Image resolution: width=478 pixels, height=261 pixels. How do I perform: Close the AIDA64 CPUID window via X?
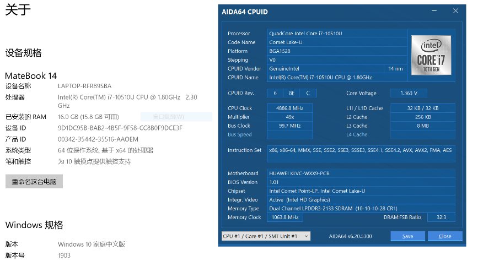tap(455, 11)
